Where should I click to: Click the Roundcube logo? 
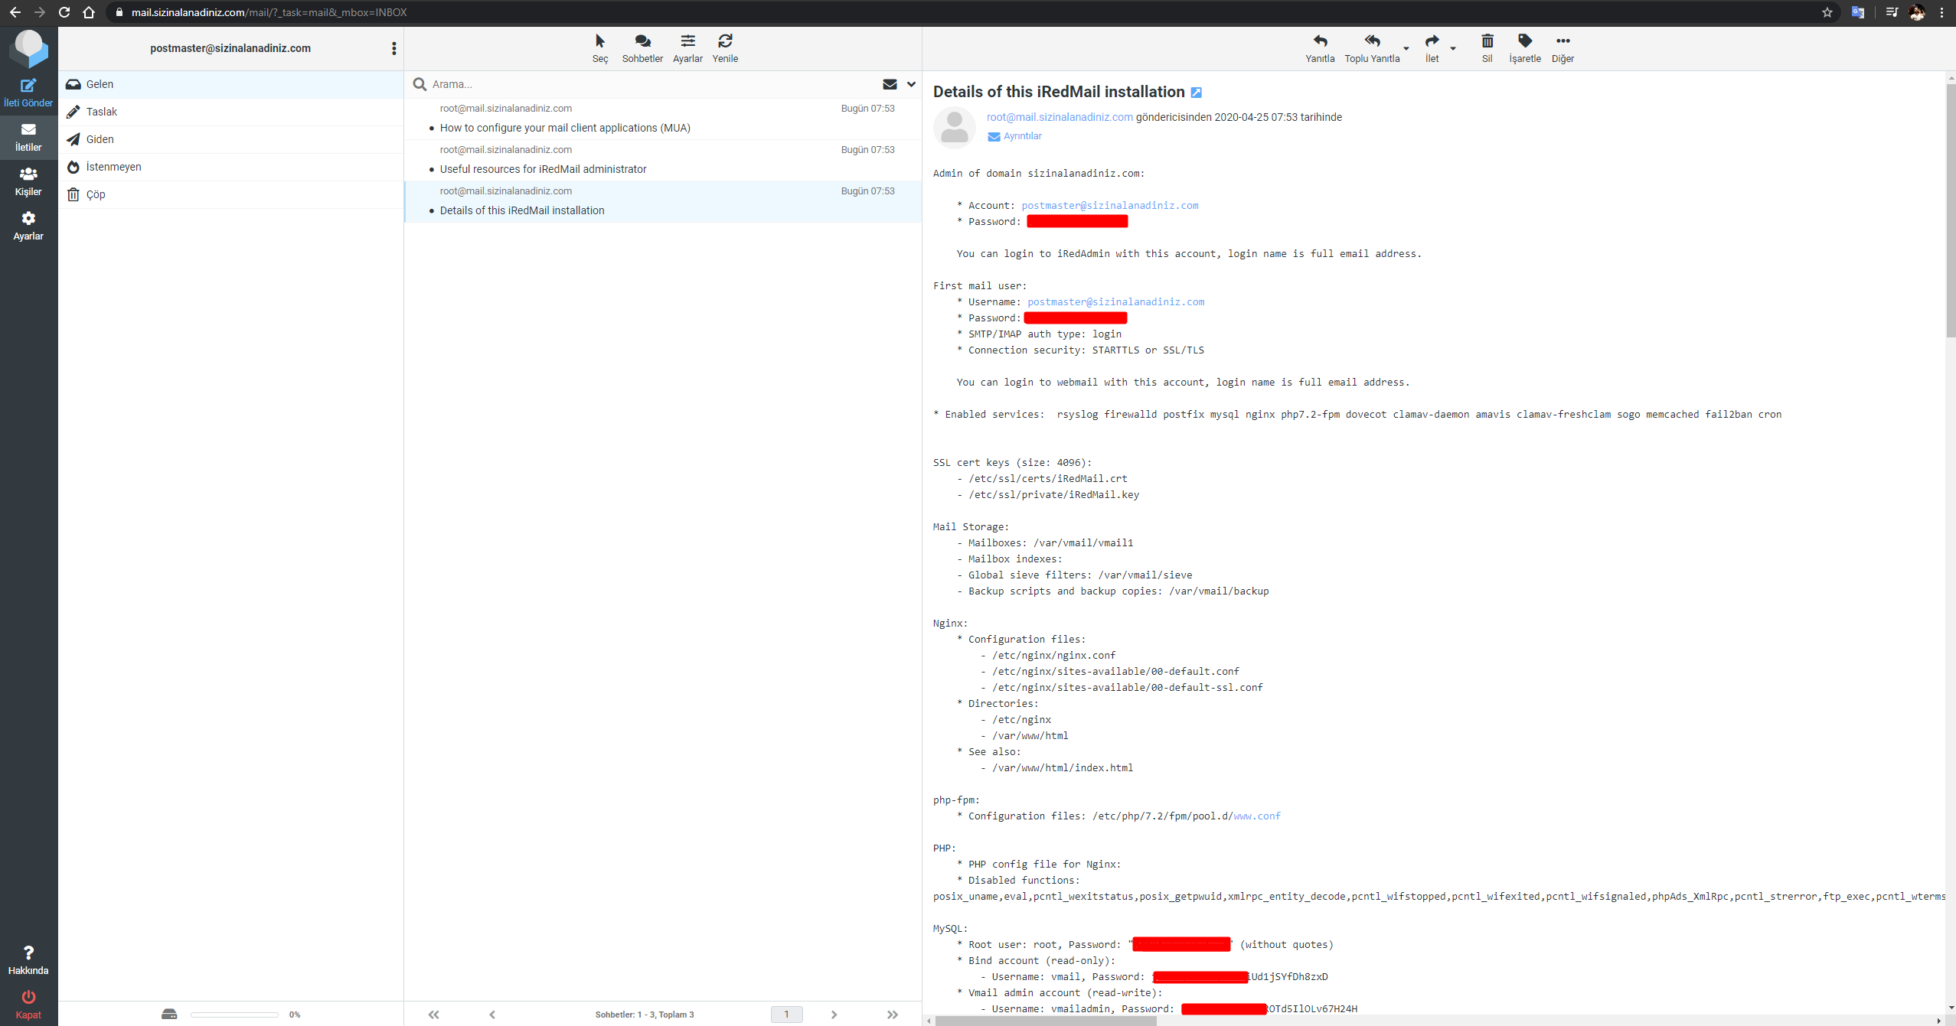pos(28,49)
